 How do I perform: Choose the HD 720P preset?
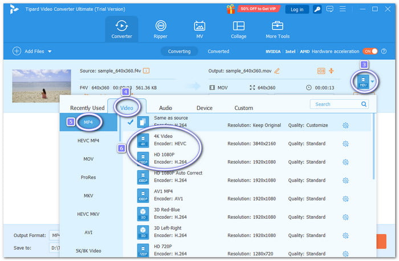point(247,250)
